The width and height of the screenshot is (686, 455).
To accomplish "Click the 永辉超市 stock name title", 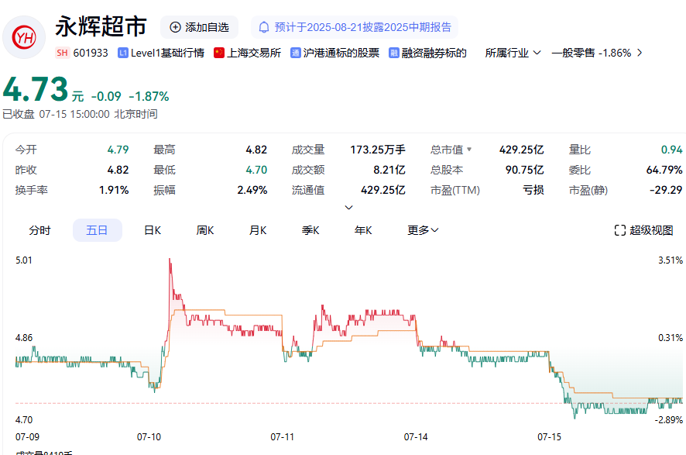I will pos(101,26).
